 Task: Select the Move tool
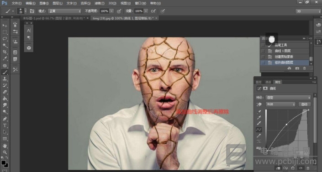[x=5, y=26]
